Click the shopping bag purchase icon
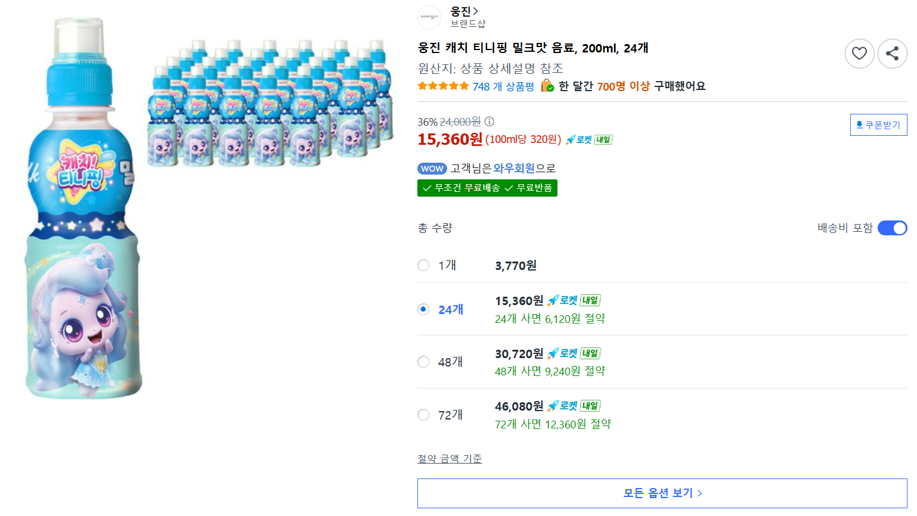 (x=547, y=86)
